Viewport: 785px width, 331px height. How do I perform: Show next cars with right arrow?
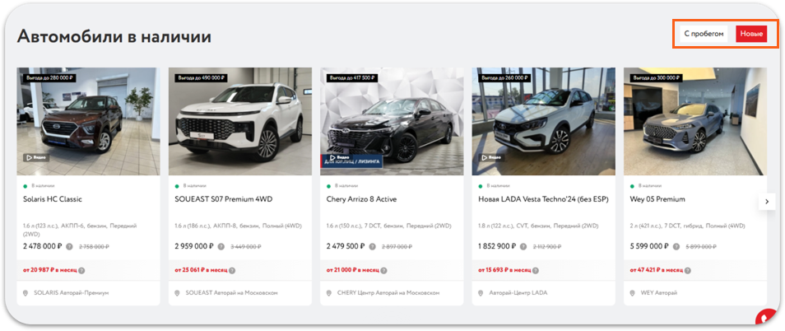(x=767, y=202)
